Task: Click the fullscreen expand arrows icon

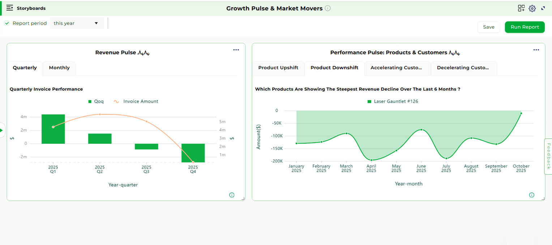Action: [x=543, y=8]
